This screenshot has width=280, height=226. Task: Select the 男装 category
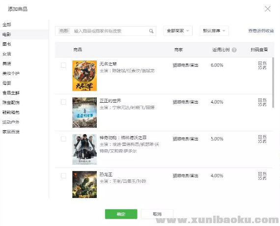point(7,63)
